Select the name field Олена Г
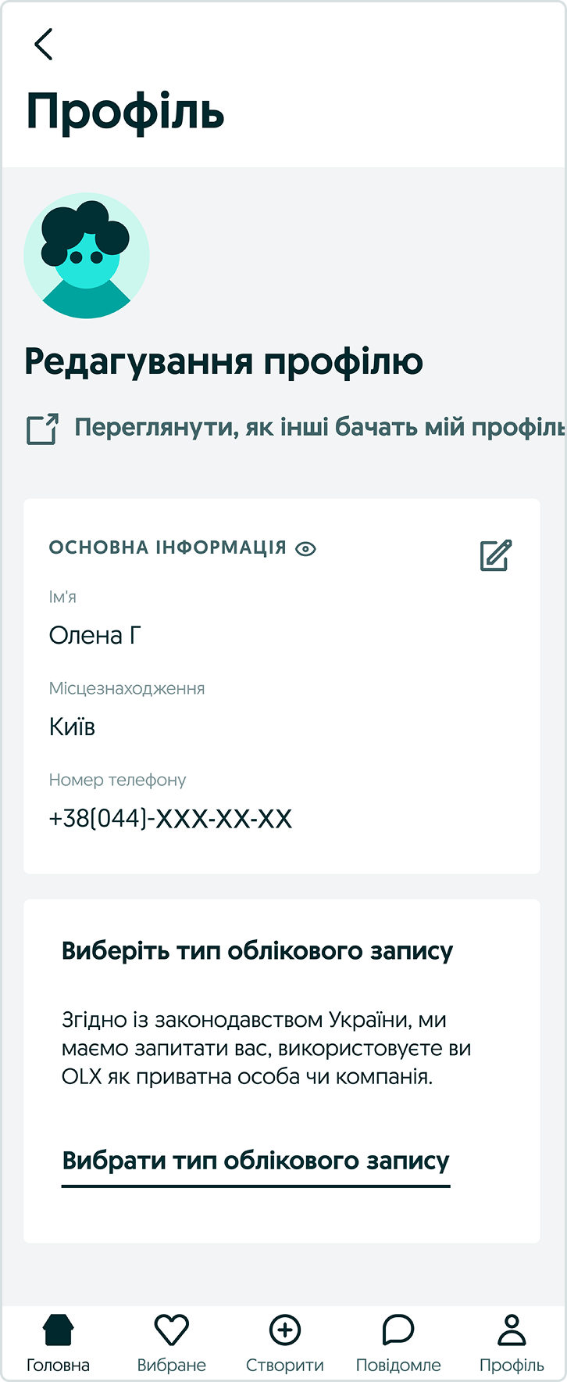 pos(95,635)
